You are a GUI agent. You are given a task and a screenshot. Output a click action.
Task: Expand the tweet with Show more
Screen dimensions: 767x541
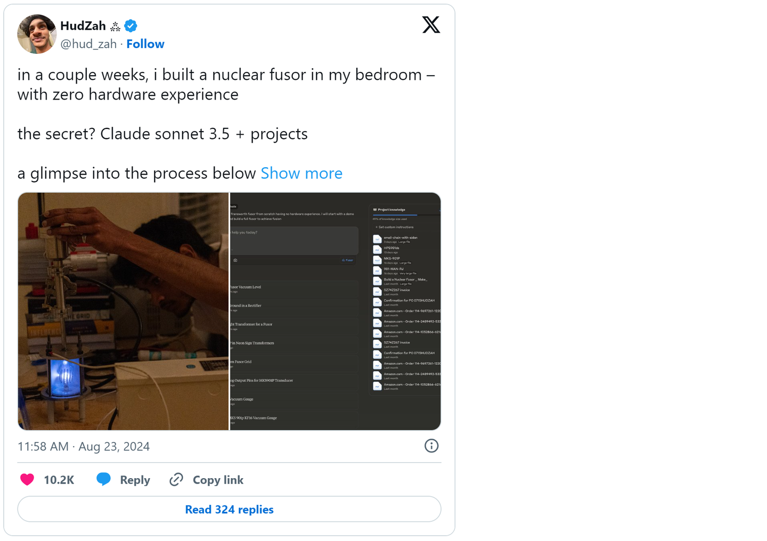pyautogui.click(x=301, y=173)
